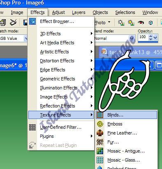Expand the Art Media Effects submenu
The height and width of the screenshot is (169, 162).
point(61,43)
